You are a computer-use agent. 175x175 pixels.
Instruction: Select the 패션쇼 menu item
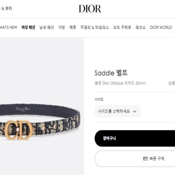point(140,27)
